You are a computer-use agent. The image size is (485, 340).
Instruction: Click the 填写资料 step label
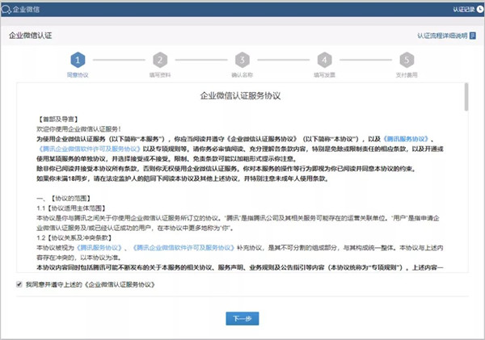tap(160, 75)
